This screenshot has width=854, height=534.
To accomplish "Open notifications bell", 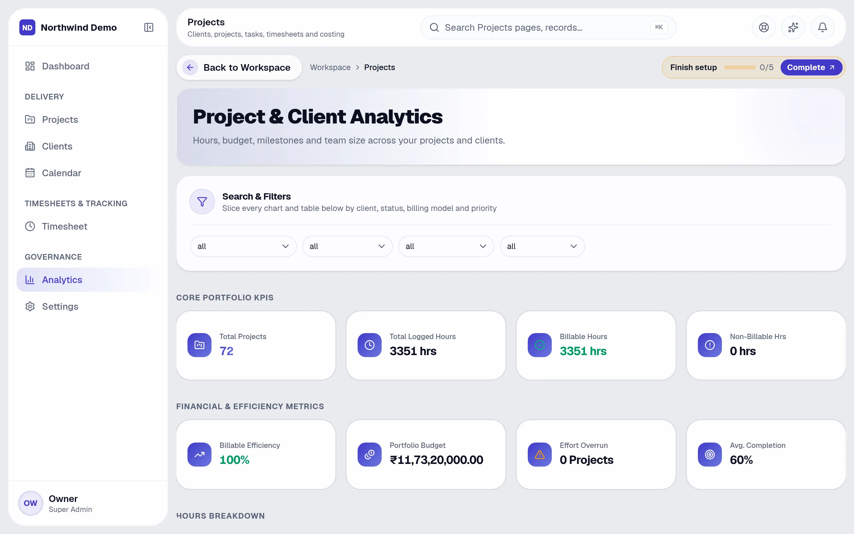I will (822, 27).
